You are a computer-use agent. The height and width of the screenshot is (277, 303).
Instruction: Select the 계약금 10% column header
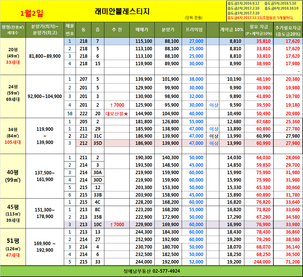(232, 30)
